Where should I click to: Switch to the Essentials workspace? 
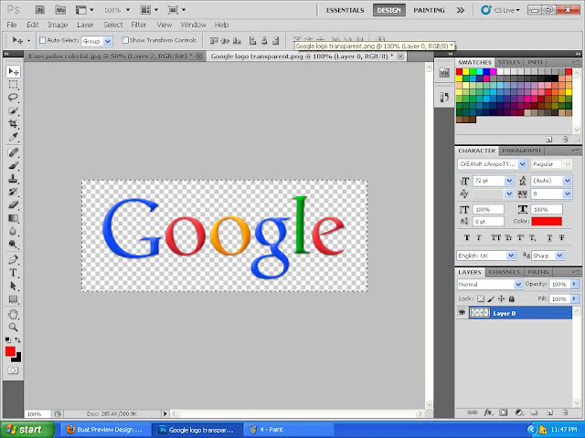[346, 10]
